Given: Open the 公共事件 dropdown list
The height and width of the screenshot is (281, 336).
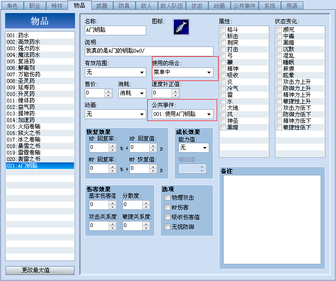Looking at the screenshot, I should point(183,114).
